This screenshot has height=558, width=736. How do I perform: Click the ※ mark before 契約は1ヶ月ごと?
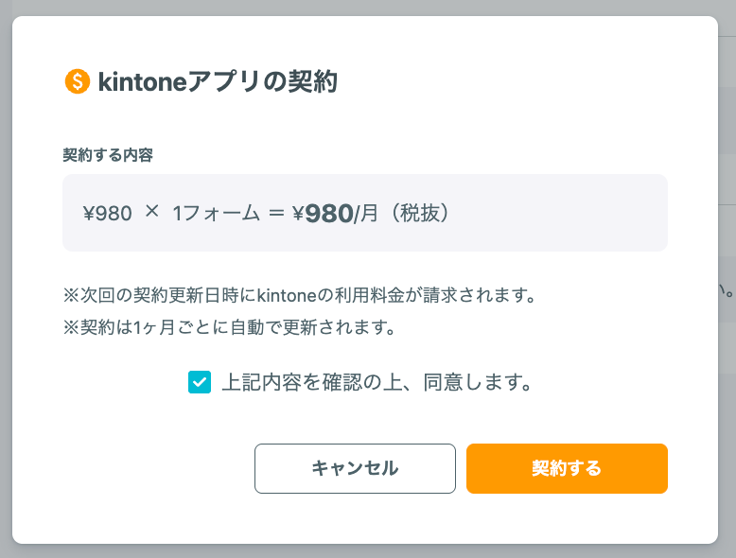[71, 327]
